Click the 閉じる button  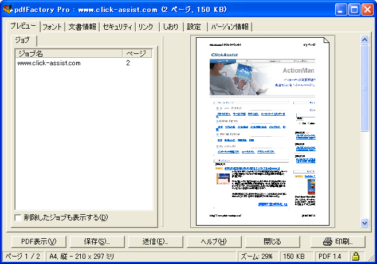click(x=272, y=242)
